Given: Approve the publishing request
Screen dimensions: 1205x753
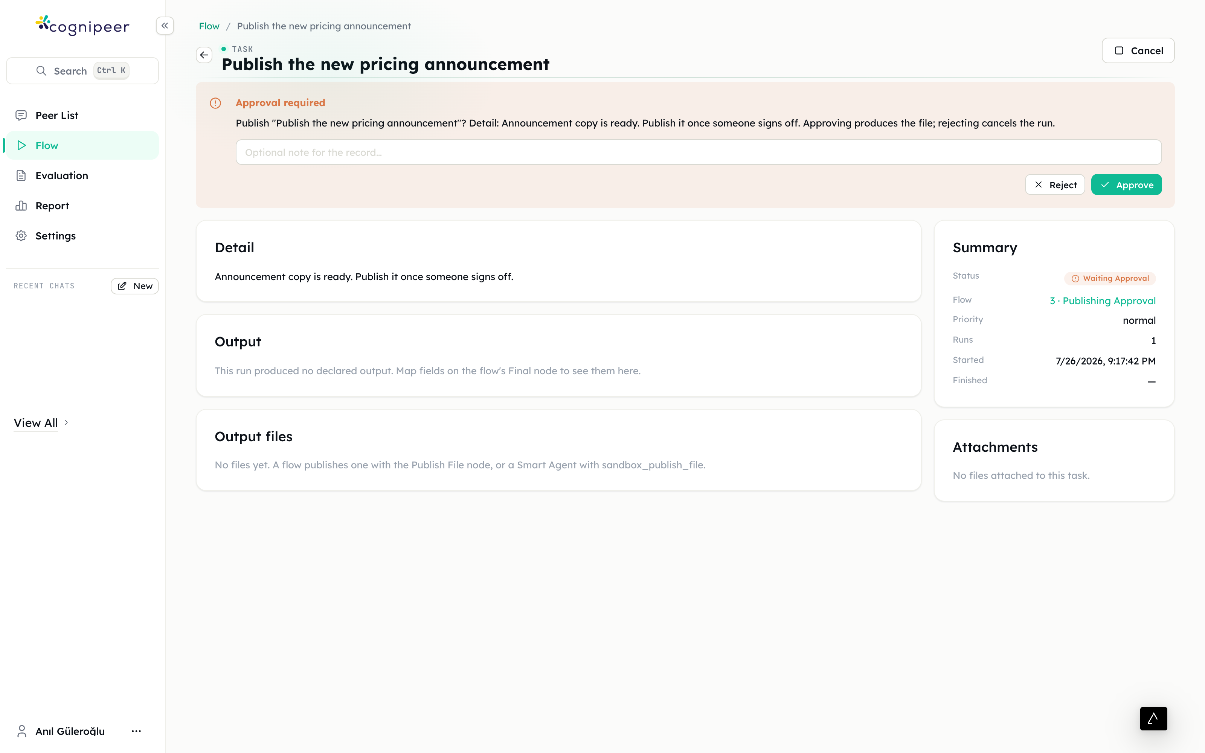Looking at the screenshot, I should coord(1126,185).
